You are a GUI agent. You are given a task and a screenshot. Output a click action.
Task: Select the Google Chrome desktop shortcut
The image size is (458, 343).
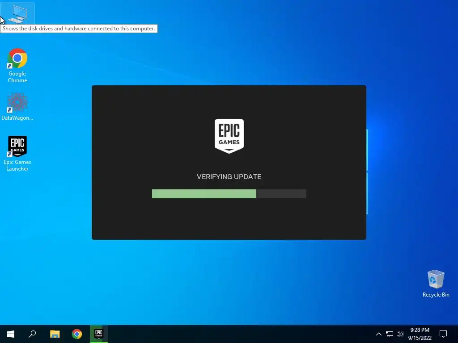17,66
